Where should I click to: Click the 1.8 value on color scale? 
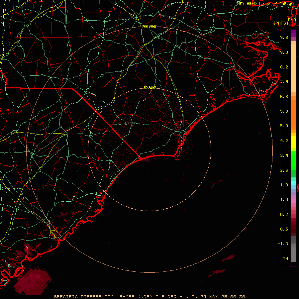point(284,185)
